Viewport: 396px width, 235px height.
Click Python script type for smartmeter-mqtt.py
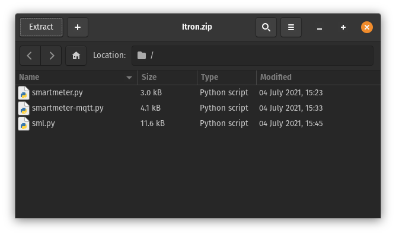[x=224, y=108]
